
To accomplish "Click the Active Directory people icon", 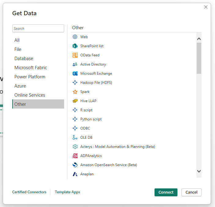I will tap(75, 64).
